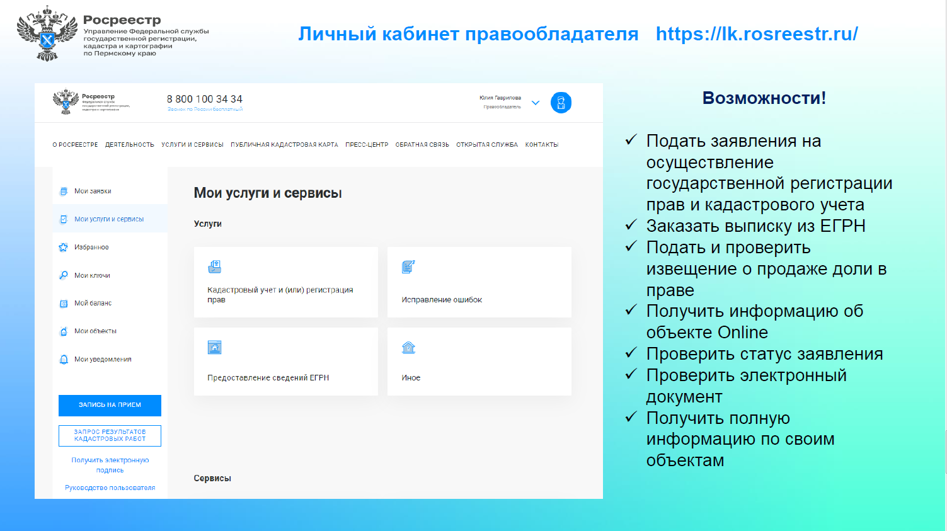Click the Мои ключи key icon
The height and width of the screenshot is (531, 947).
(x=64, y=275)
